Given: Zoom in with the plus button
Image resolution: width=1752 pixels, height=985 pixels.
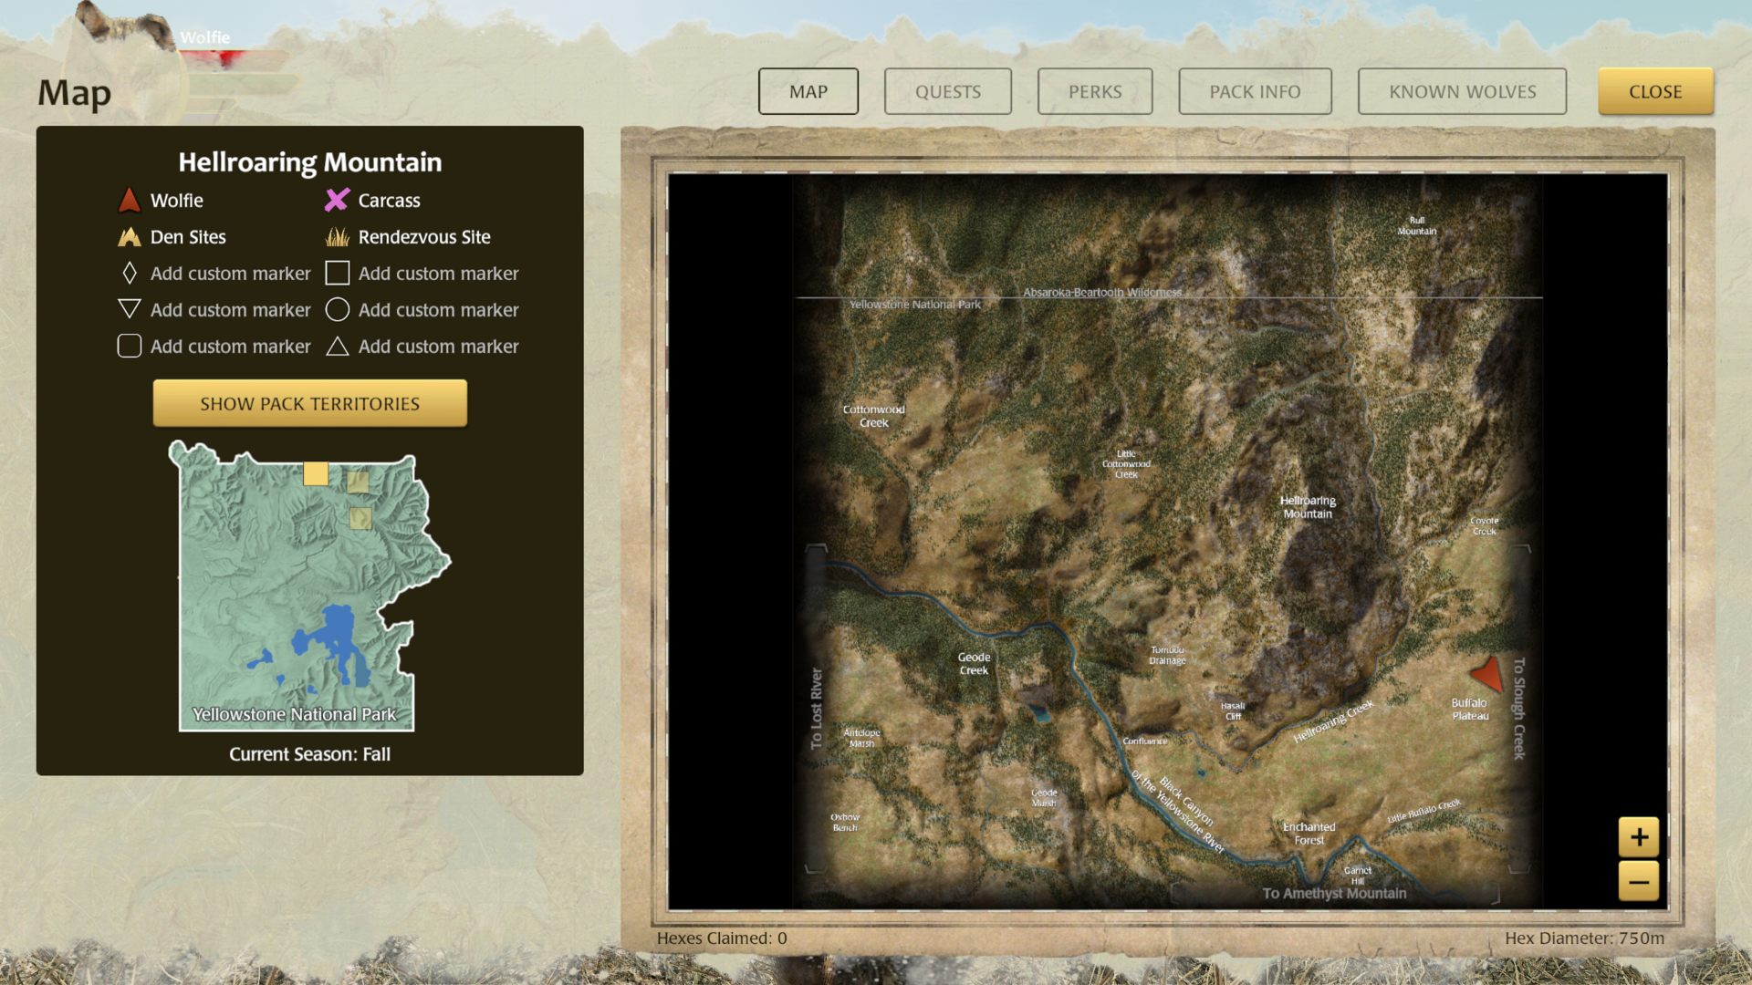Looking at the screenshot, I should [1639, 836].
